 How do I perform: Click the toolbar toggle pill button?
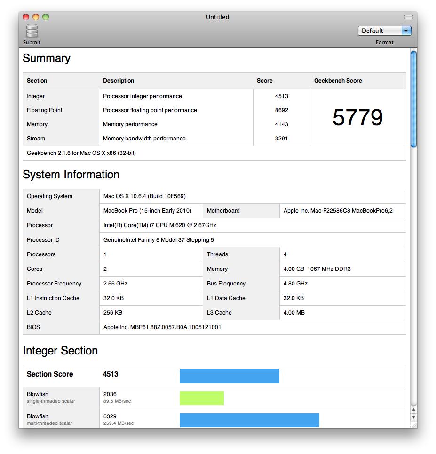(408, 17)
